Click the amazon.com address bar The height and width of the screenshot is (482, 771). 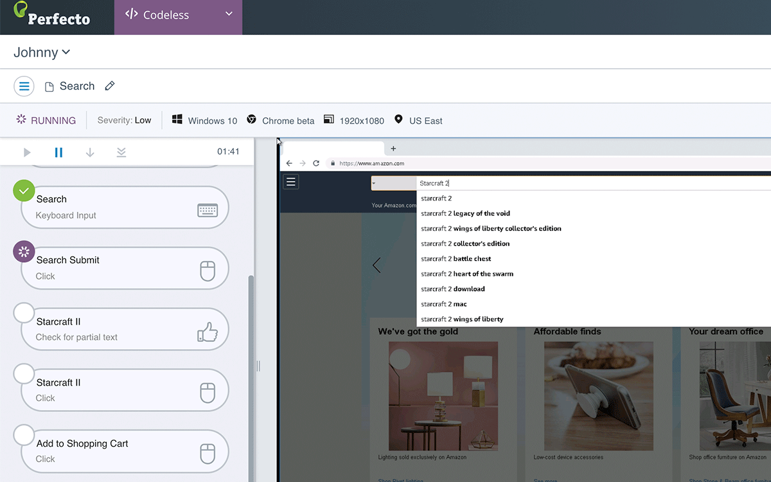click(548, 163)
